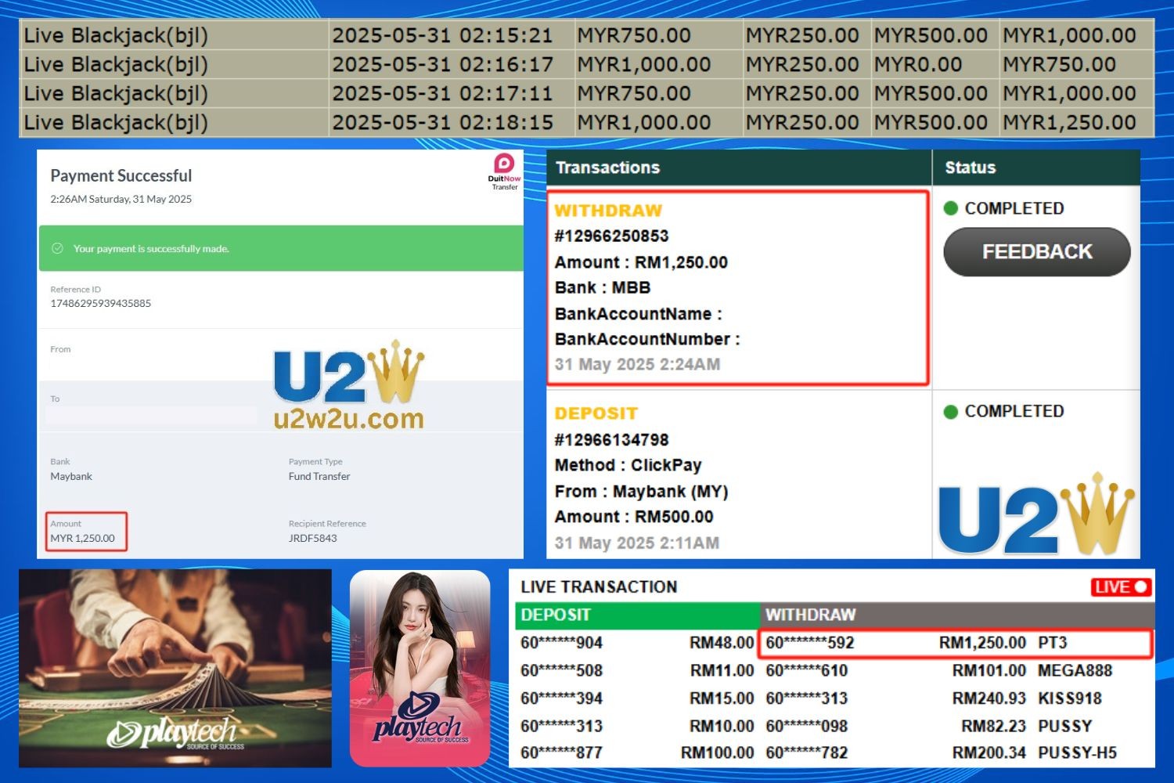Click withdraw number 60******098

(806, 726)
